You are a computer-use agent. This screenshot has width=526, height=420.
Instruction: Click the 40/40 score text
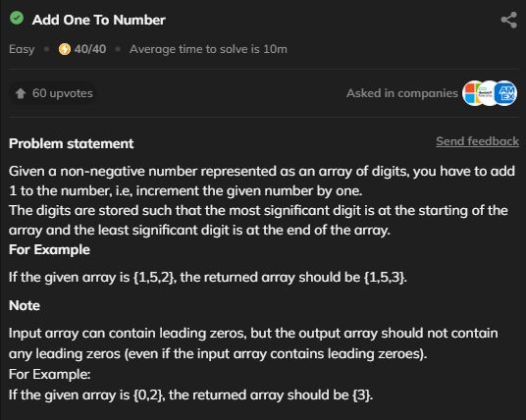pos(90,49)
